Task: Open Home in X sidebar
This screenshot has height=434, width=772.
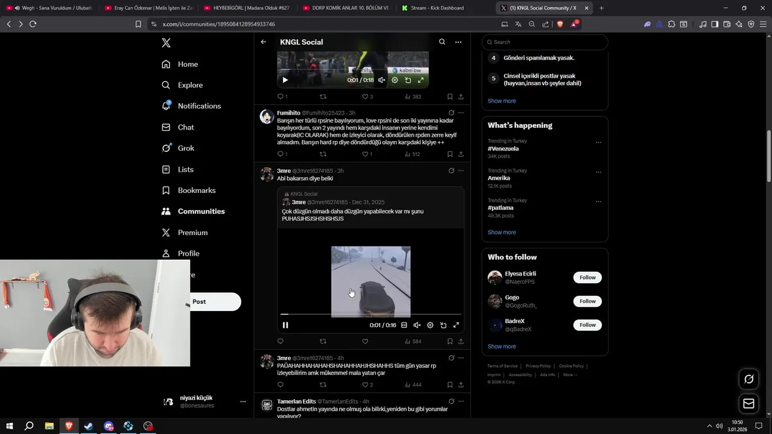Action: (180, 64)
